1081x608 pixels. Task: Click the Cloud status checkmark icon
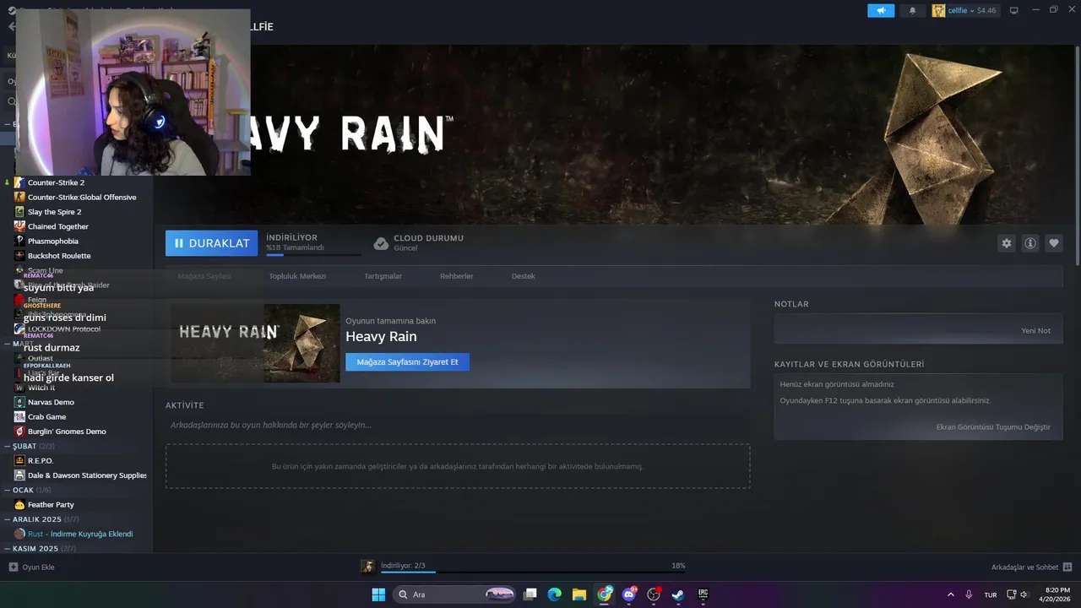click(381, 243)
